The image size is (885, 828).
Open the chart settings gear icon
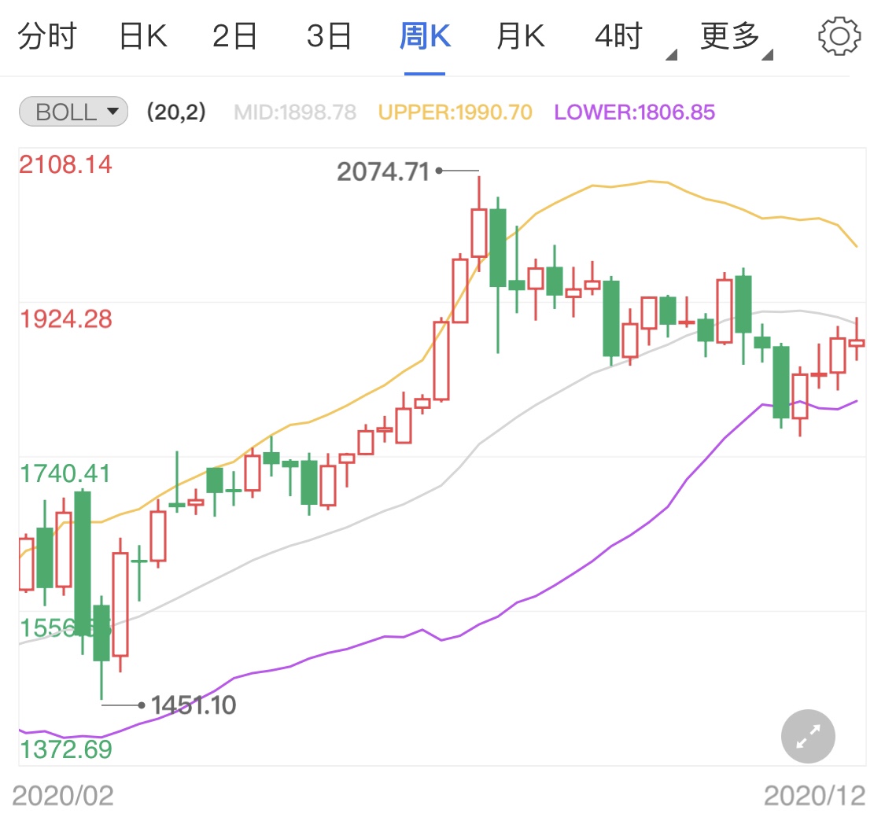[x=839, y=36]
